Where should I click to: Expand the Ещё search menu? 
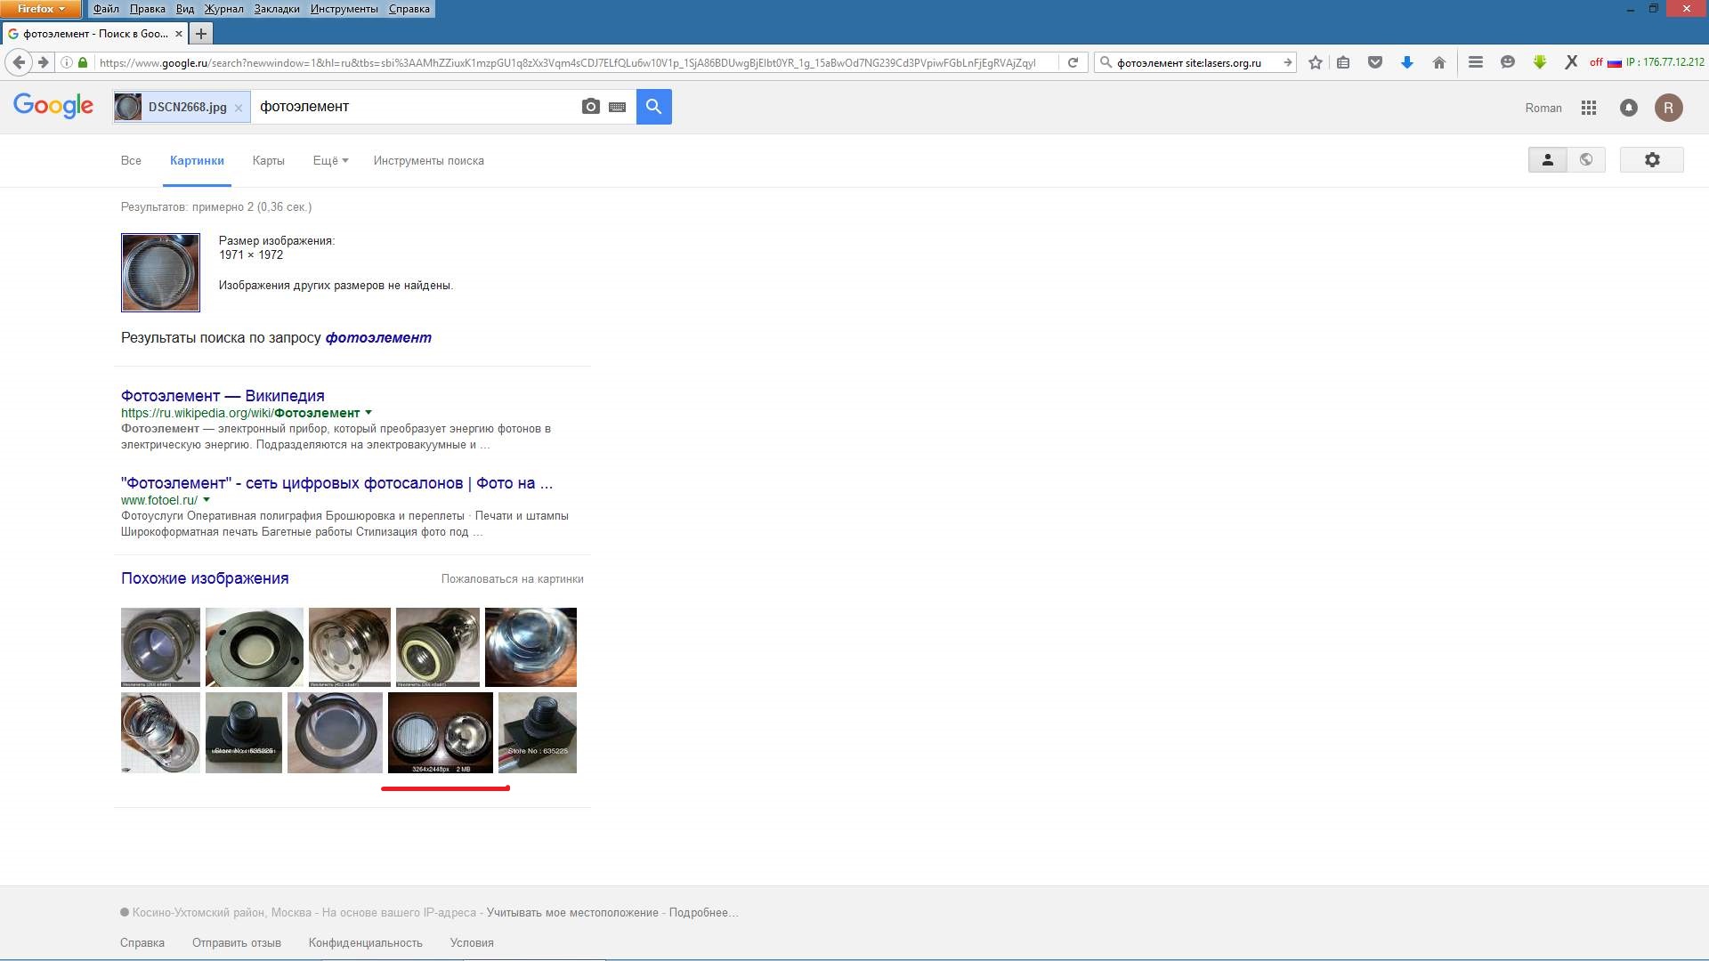point(330,161)
